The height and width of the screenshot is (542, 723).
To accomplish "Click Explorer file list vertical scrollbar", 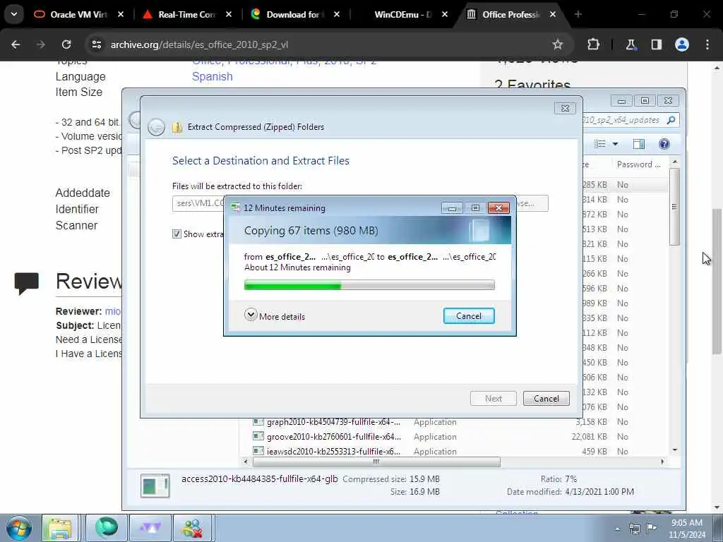I will (x=674, y=207).
